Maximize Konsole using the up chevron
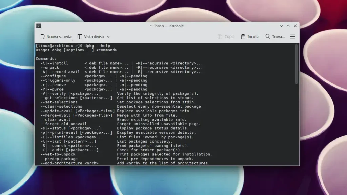347x195 pixels. [288, 26]
